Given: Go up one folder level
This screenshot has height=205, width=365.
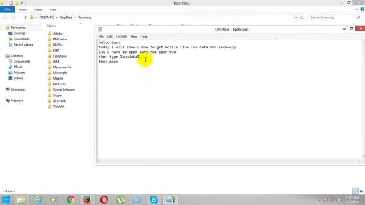Looking at the screenshot, I should (25, 18).
